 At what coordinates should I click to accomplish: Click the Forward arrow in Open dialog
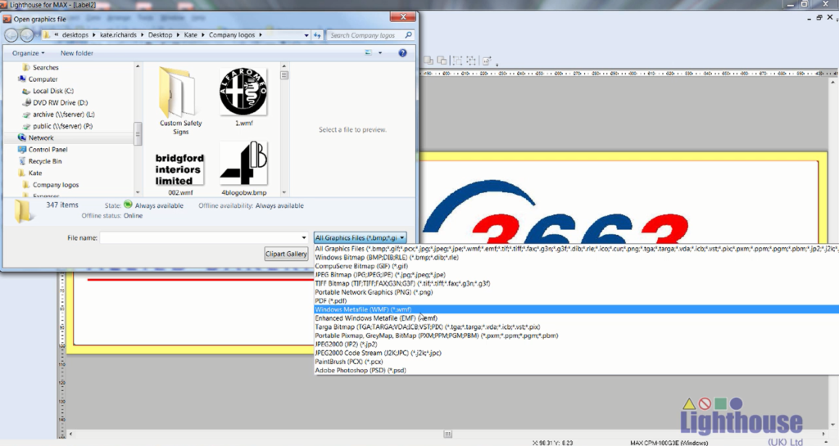pos(26,35)
